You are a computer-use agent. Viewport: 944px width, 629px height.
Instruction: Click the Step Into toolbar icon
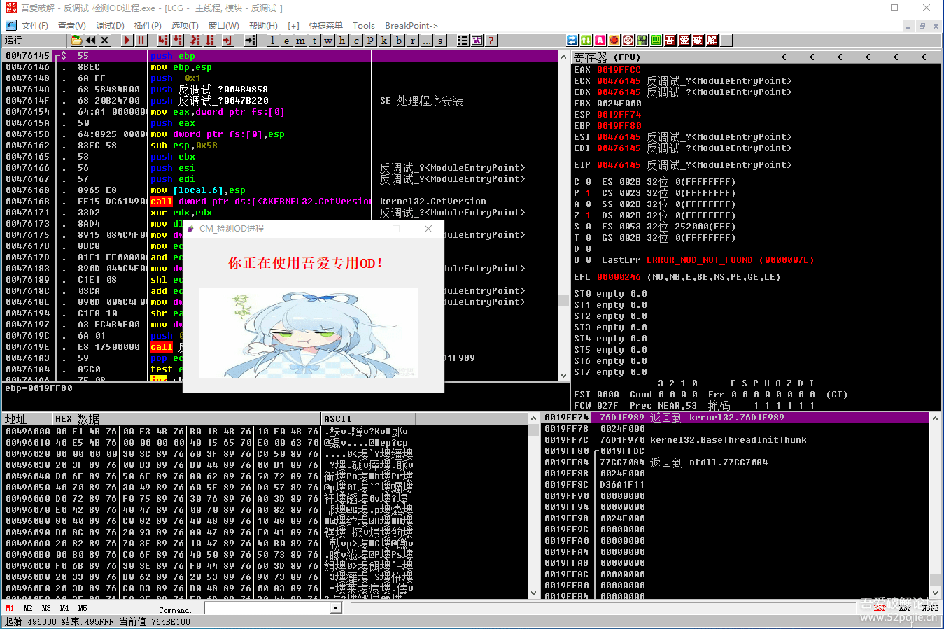pyautogui.click(x=163, y=41)
